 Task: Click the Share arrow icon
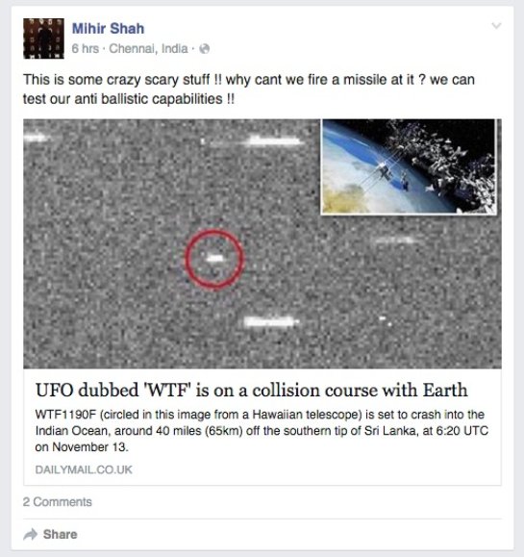(31, 534)
